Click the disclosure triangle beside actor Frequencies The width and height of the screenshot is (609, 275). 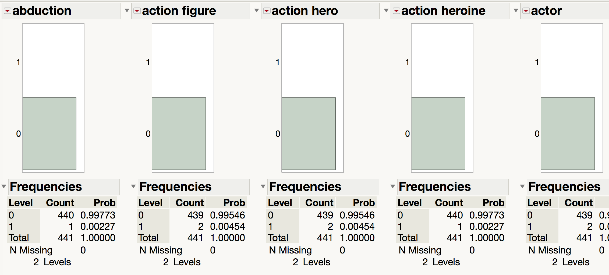(x=522, y=187)
